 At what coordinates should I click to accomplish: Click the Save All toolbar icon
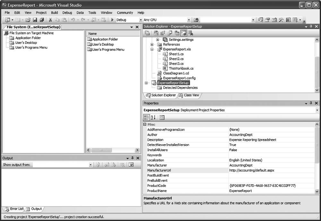pyautogui.click(x=42, y=20)
